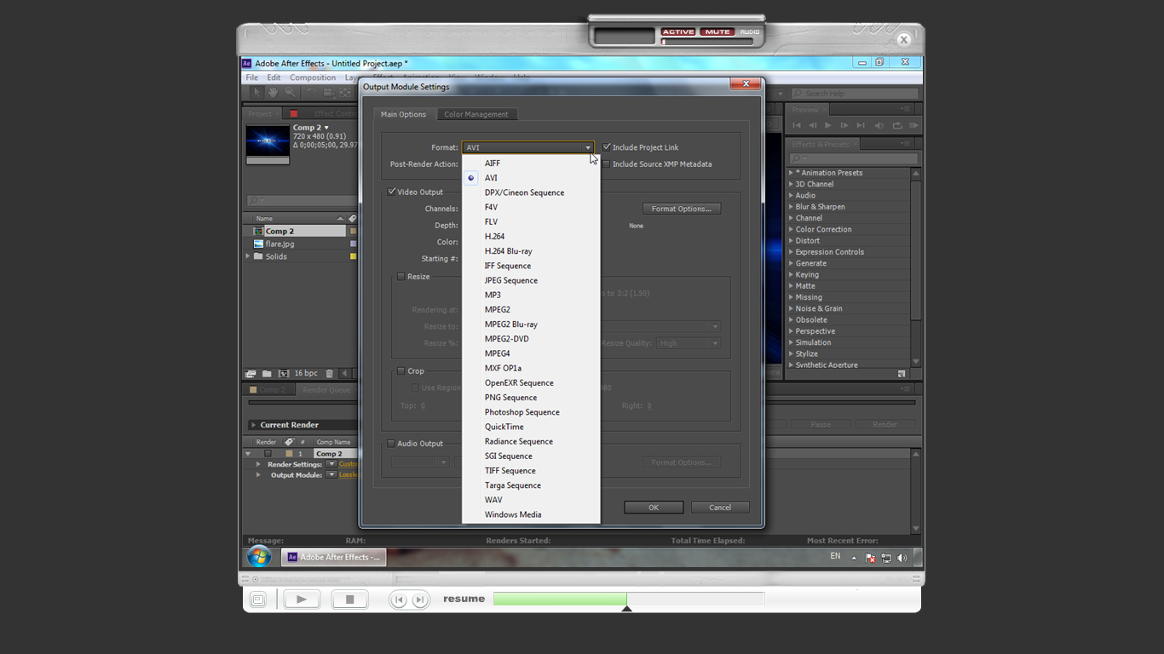The height and width of the screenshot is (654, 1164).
Task: Step to next frame in Preview panel
Action: (x=844, y=125)
